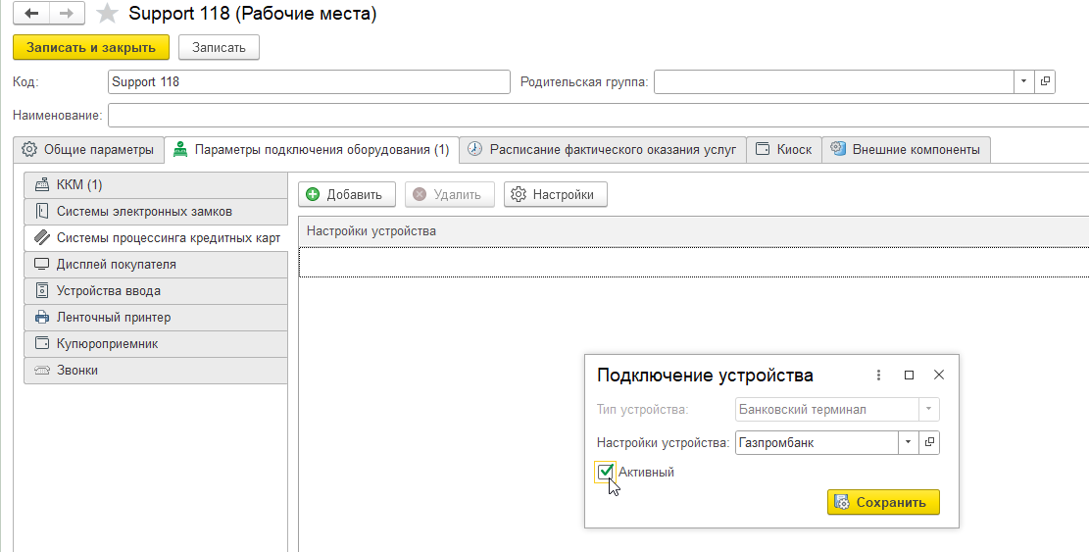1089x552 pixels.
Task: Maximize the Подключение устройства dialog
Action: tap(909, 375)
